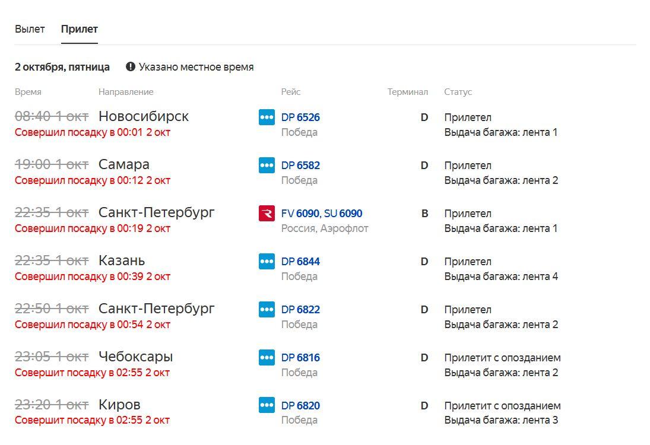Click the Направление column header
This screenshot has height=445, width=650.
click(126, 92)
